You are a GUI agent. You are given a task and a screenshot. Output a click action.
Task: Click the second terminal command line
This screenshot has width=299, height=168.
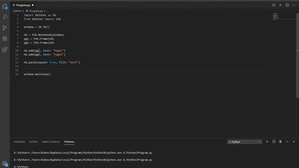coord(83,160)
